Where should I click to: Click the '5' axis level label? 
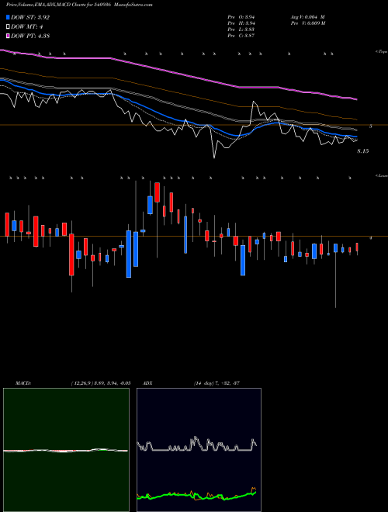click(x=371, y=126)
